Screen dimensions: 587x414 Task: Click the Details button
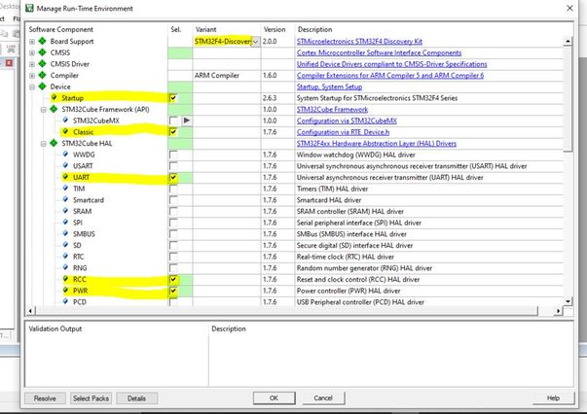tap(136, 398)
